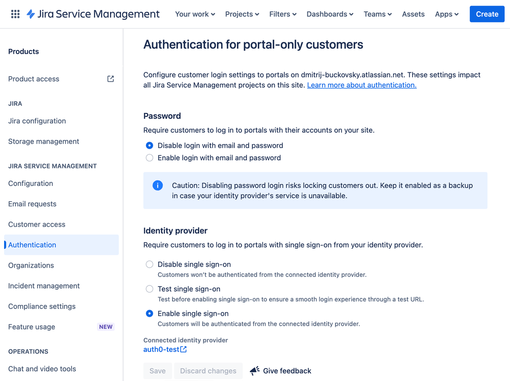Image resolution: width=510 pixels, height=381 pixels.
Task: Expand the Your work dropdown
Action: pyautogui.click(x=195, y=14)
